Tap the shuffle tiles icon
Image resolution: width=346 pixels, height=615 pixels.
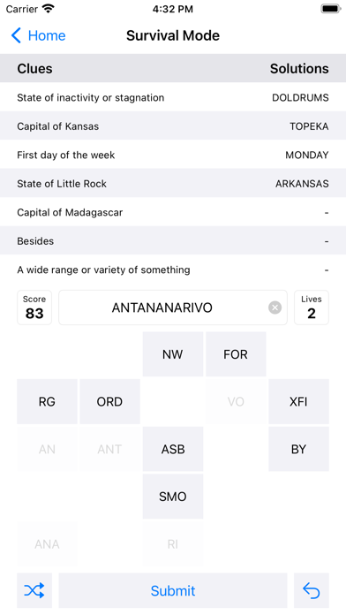pos(34,590)
